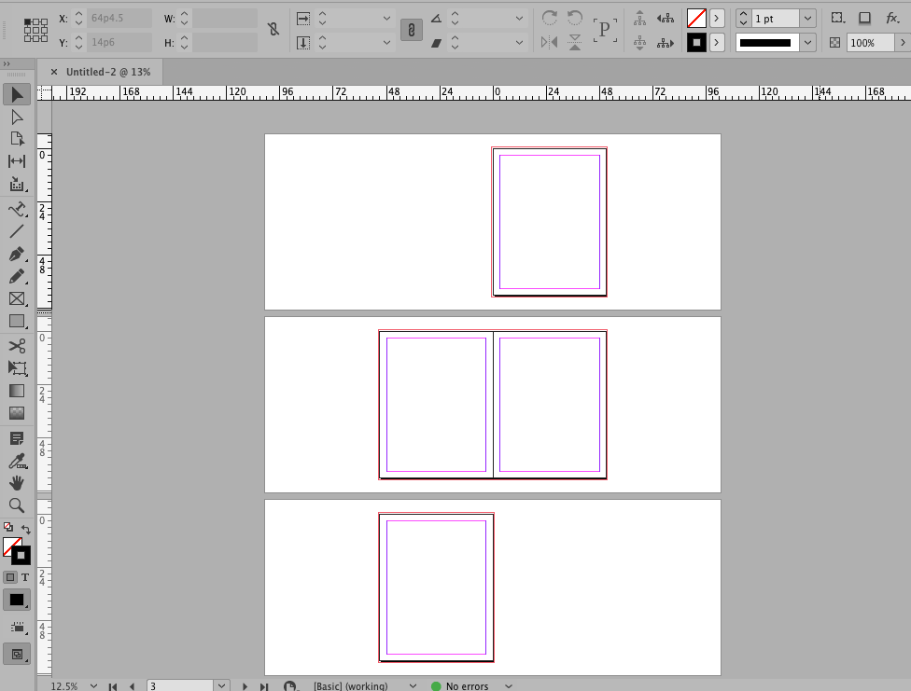Select the Content Collector tool

point(17,185)
